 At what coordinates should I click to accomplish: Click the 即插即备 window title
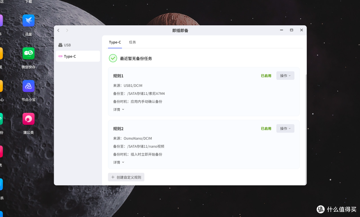click(180, 31)
